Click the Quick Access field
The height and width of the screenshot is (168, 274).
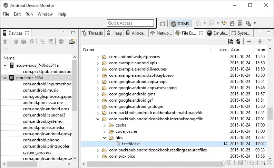tap(130, 23)
